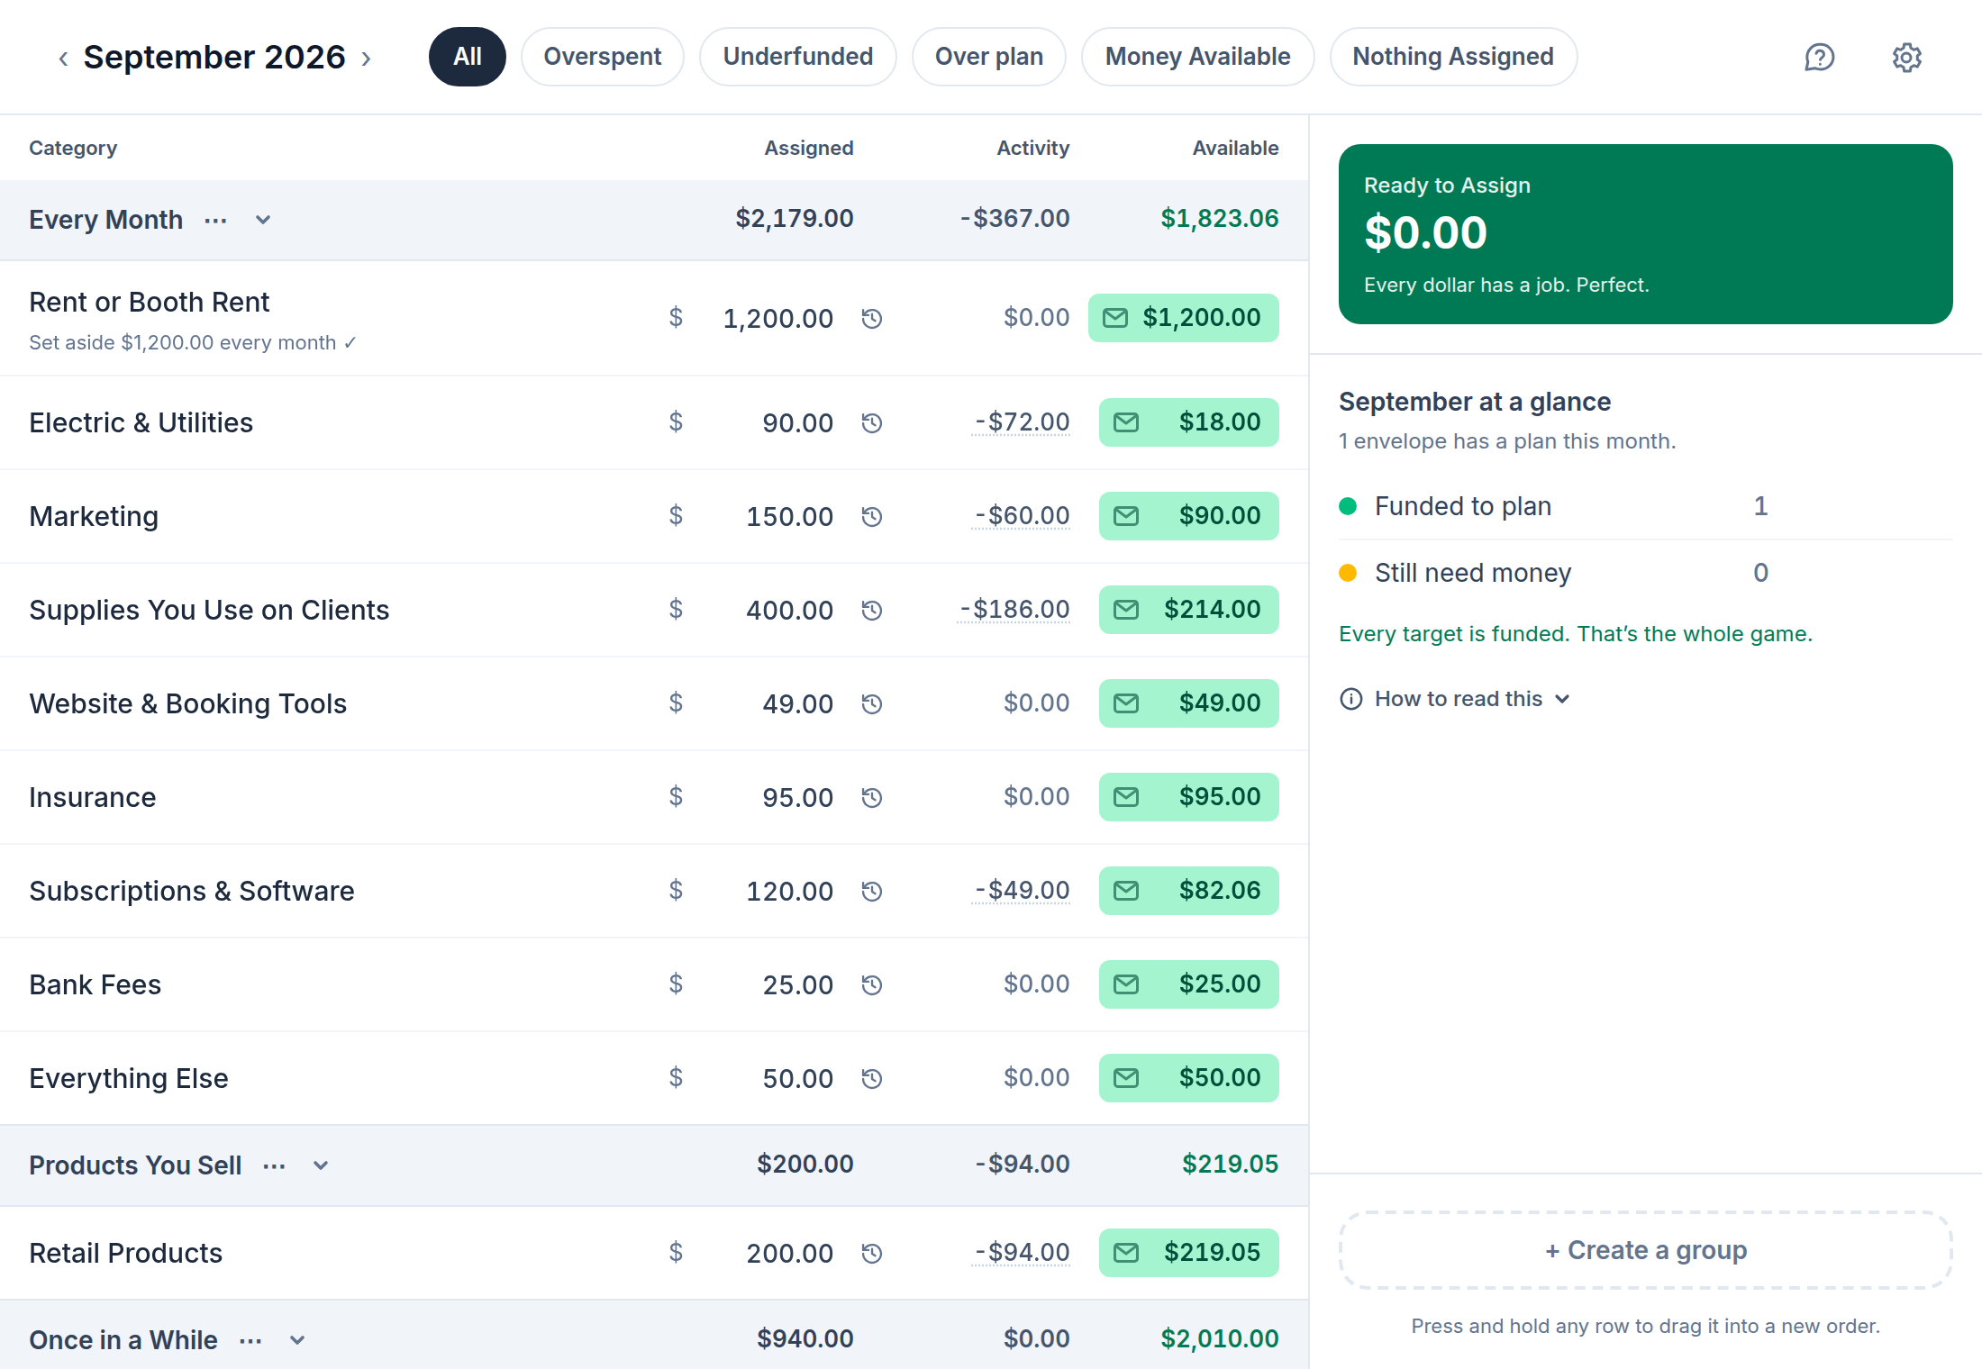Select the All filter tab
The width and height of the screenshot is (1982, 1369).
click(467, 57)
